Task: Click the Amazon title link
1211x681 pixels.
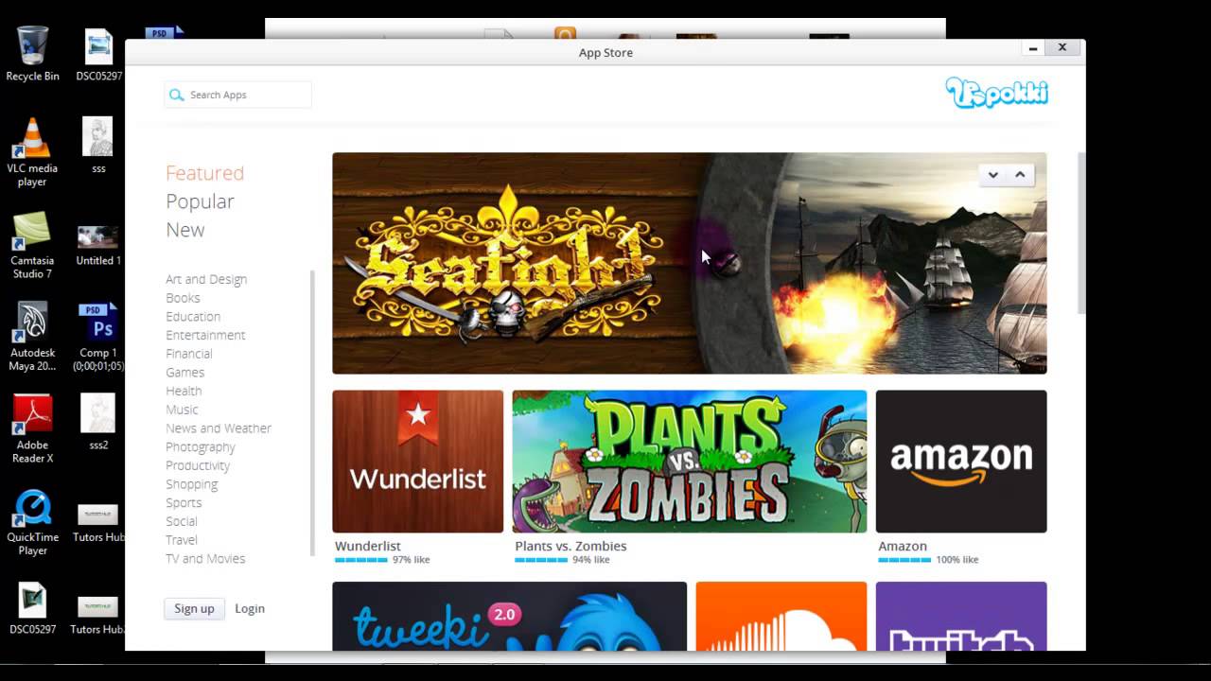Action: 903,546
